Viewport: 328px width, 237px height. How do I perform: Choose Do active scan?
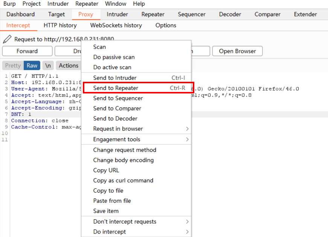coord(136,67)
